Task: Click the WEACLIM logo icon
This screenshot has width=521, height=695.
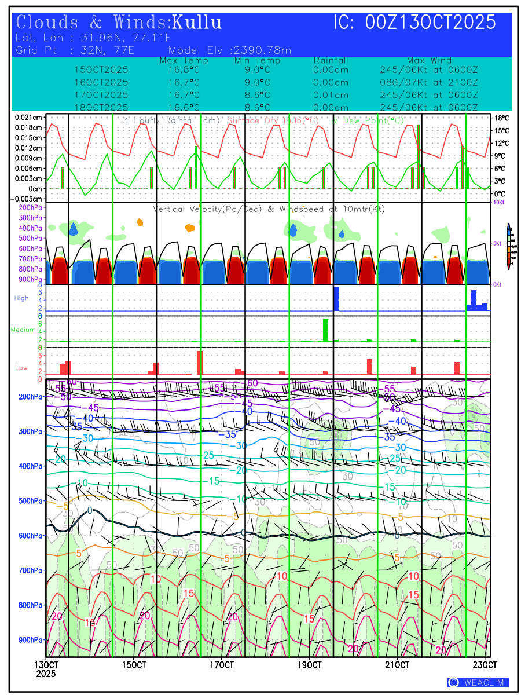Action: [x=453, y=683]
